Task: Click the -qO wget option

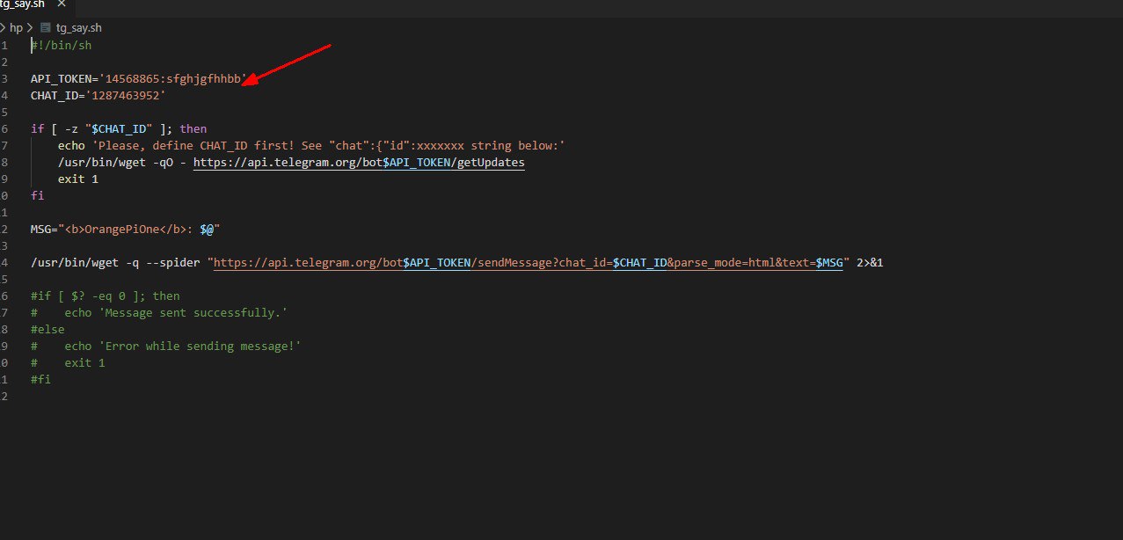Action: [153, 163]
